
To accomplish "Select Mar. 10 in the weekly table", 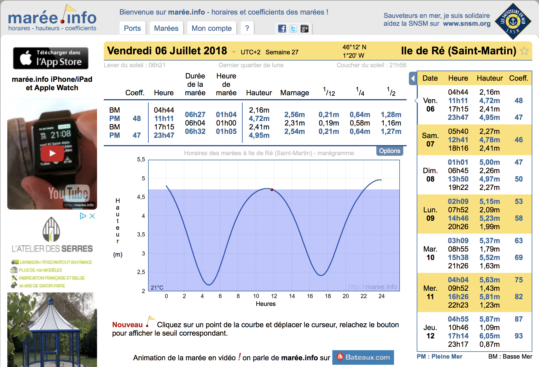I will (430, 253).
